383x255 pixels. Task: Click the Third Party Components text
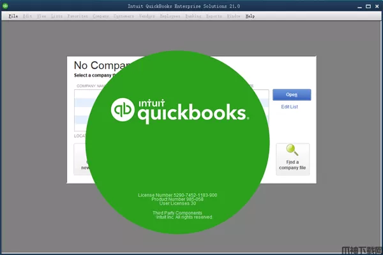(x=177, y=213)
